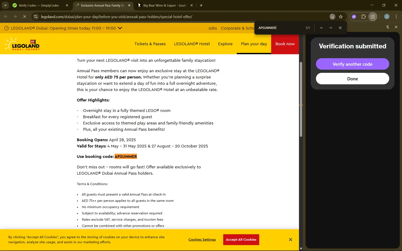Go forward to next page

[x=15, y=17]
